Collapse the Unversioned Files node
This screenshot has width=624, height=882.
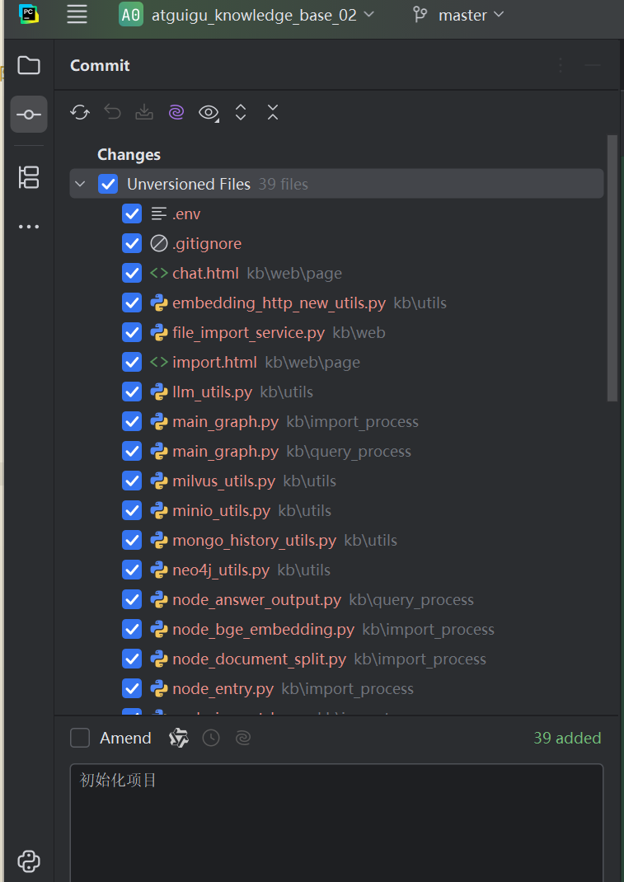(x=81, y=184)
